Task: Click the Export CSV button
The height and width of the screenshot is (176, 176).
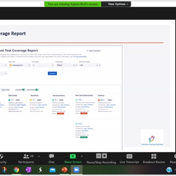Action: click(5, 90)
